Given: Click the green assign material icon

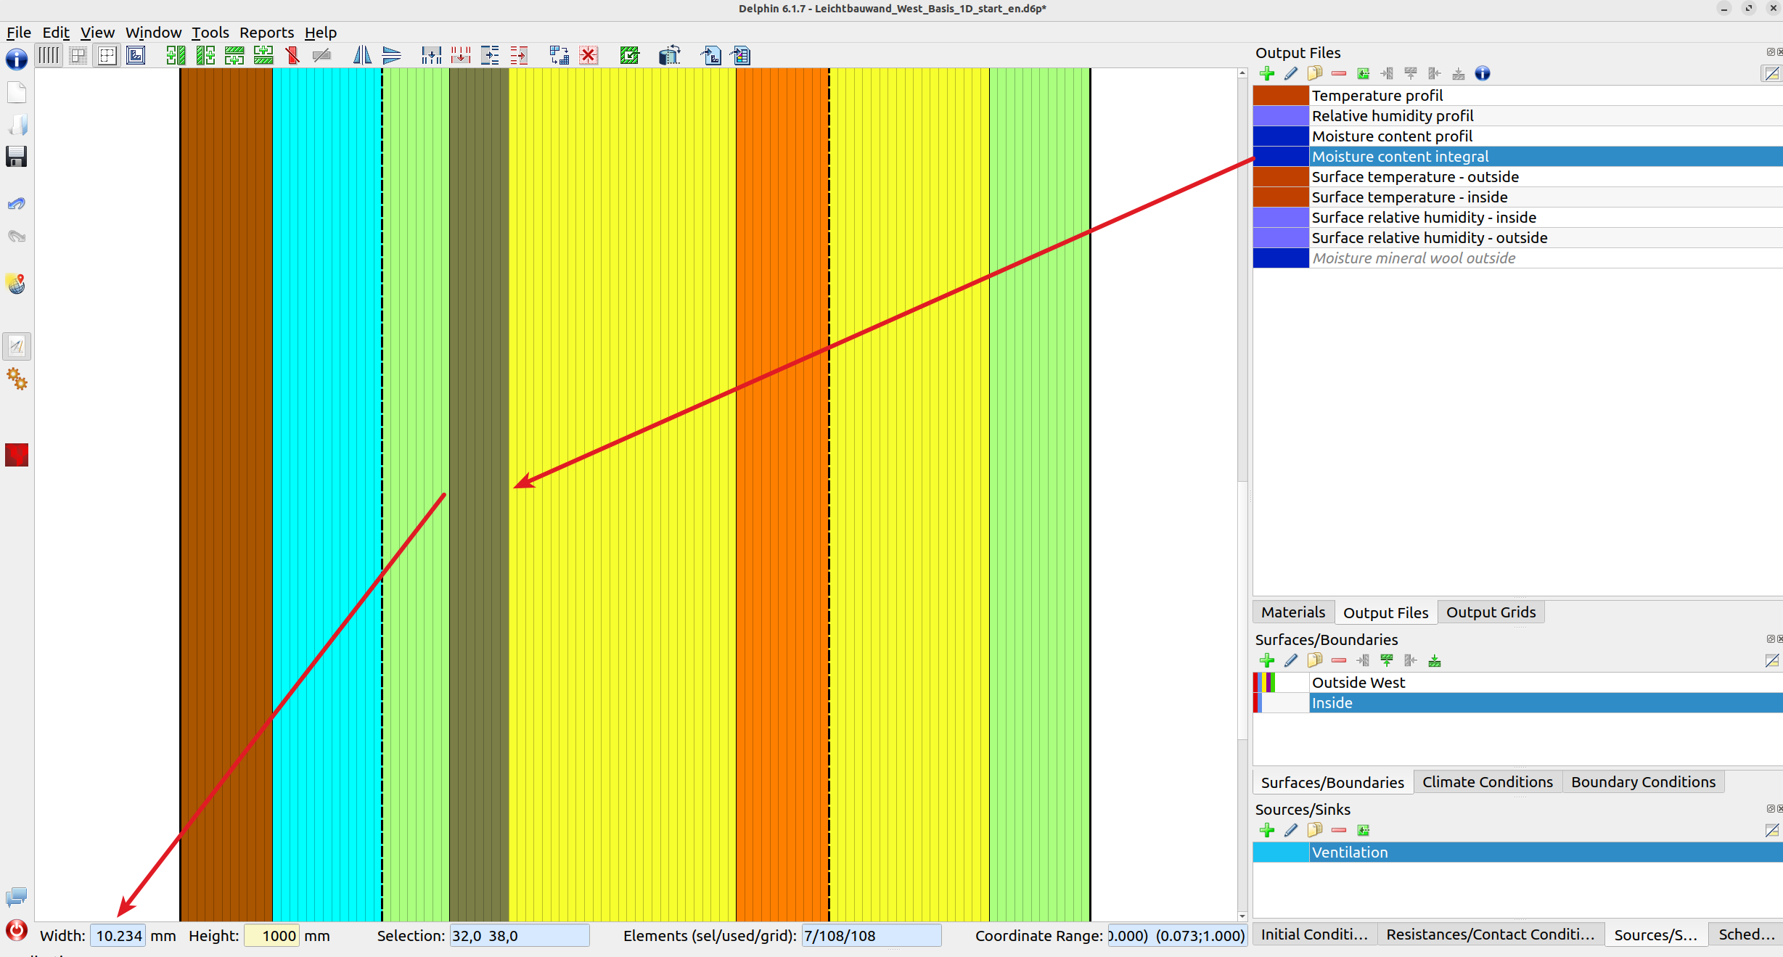Looking at the screenshot, I should (629, 55).
